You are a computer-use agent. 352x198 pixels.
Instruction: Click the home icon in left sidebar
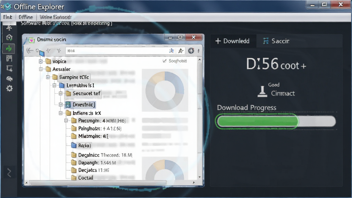[x=9, y=37]
